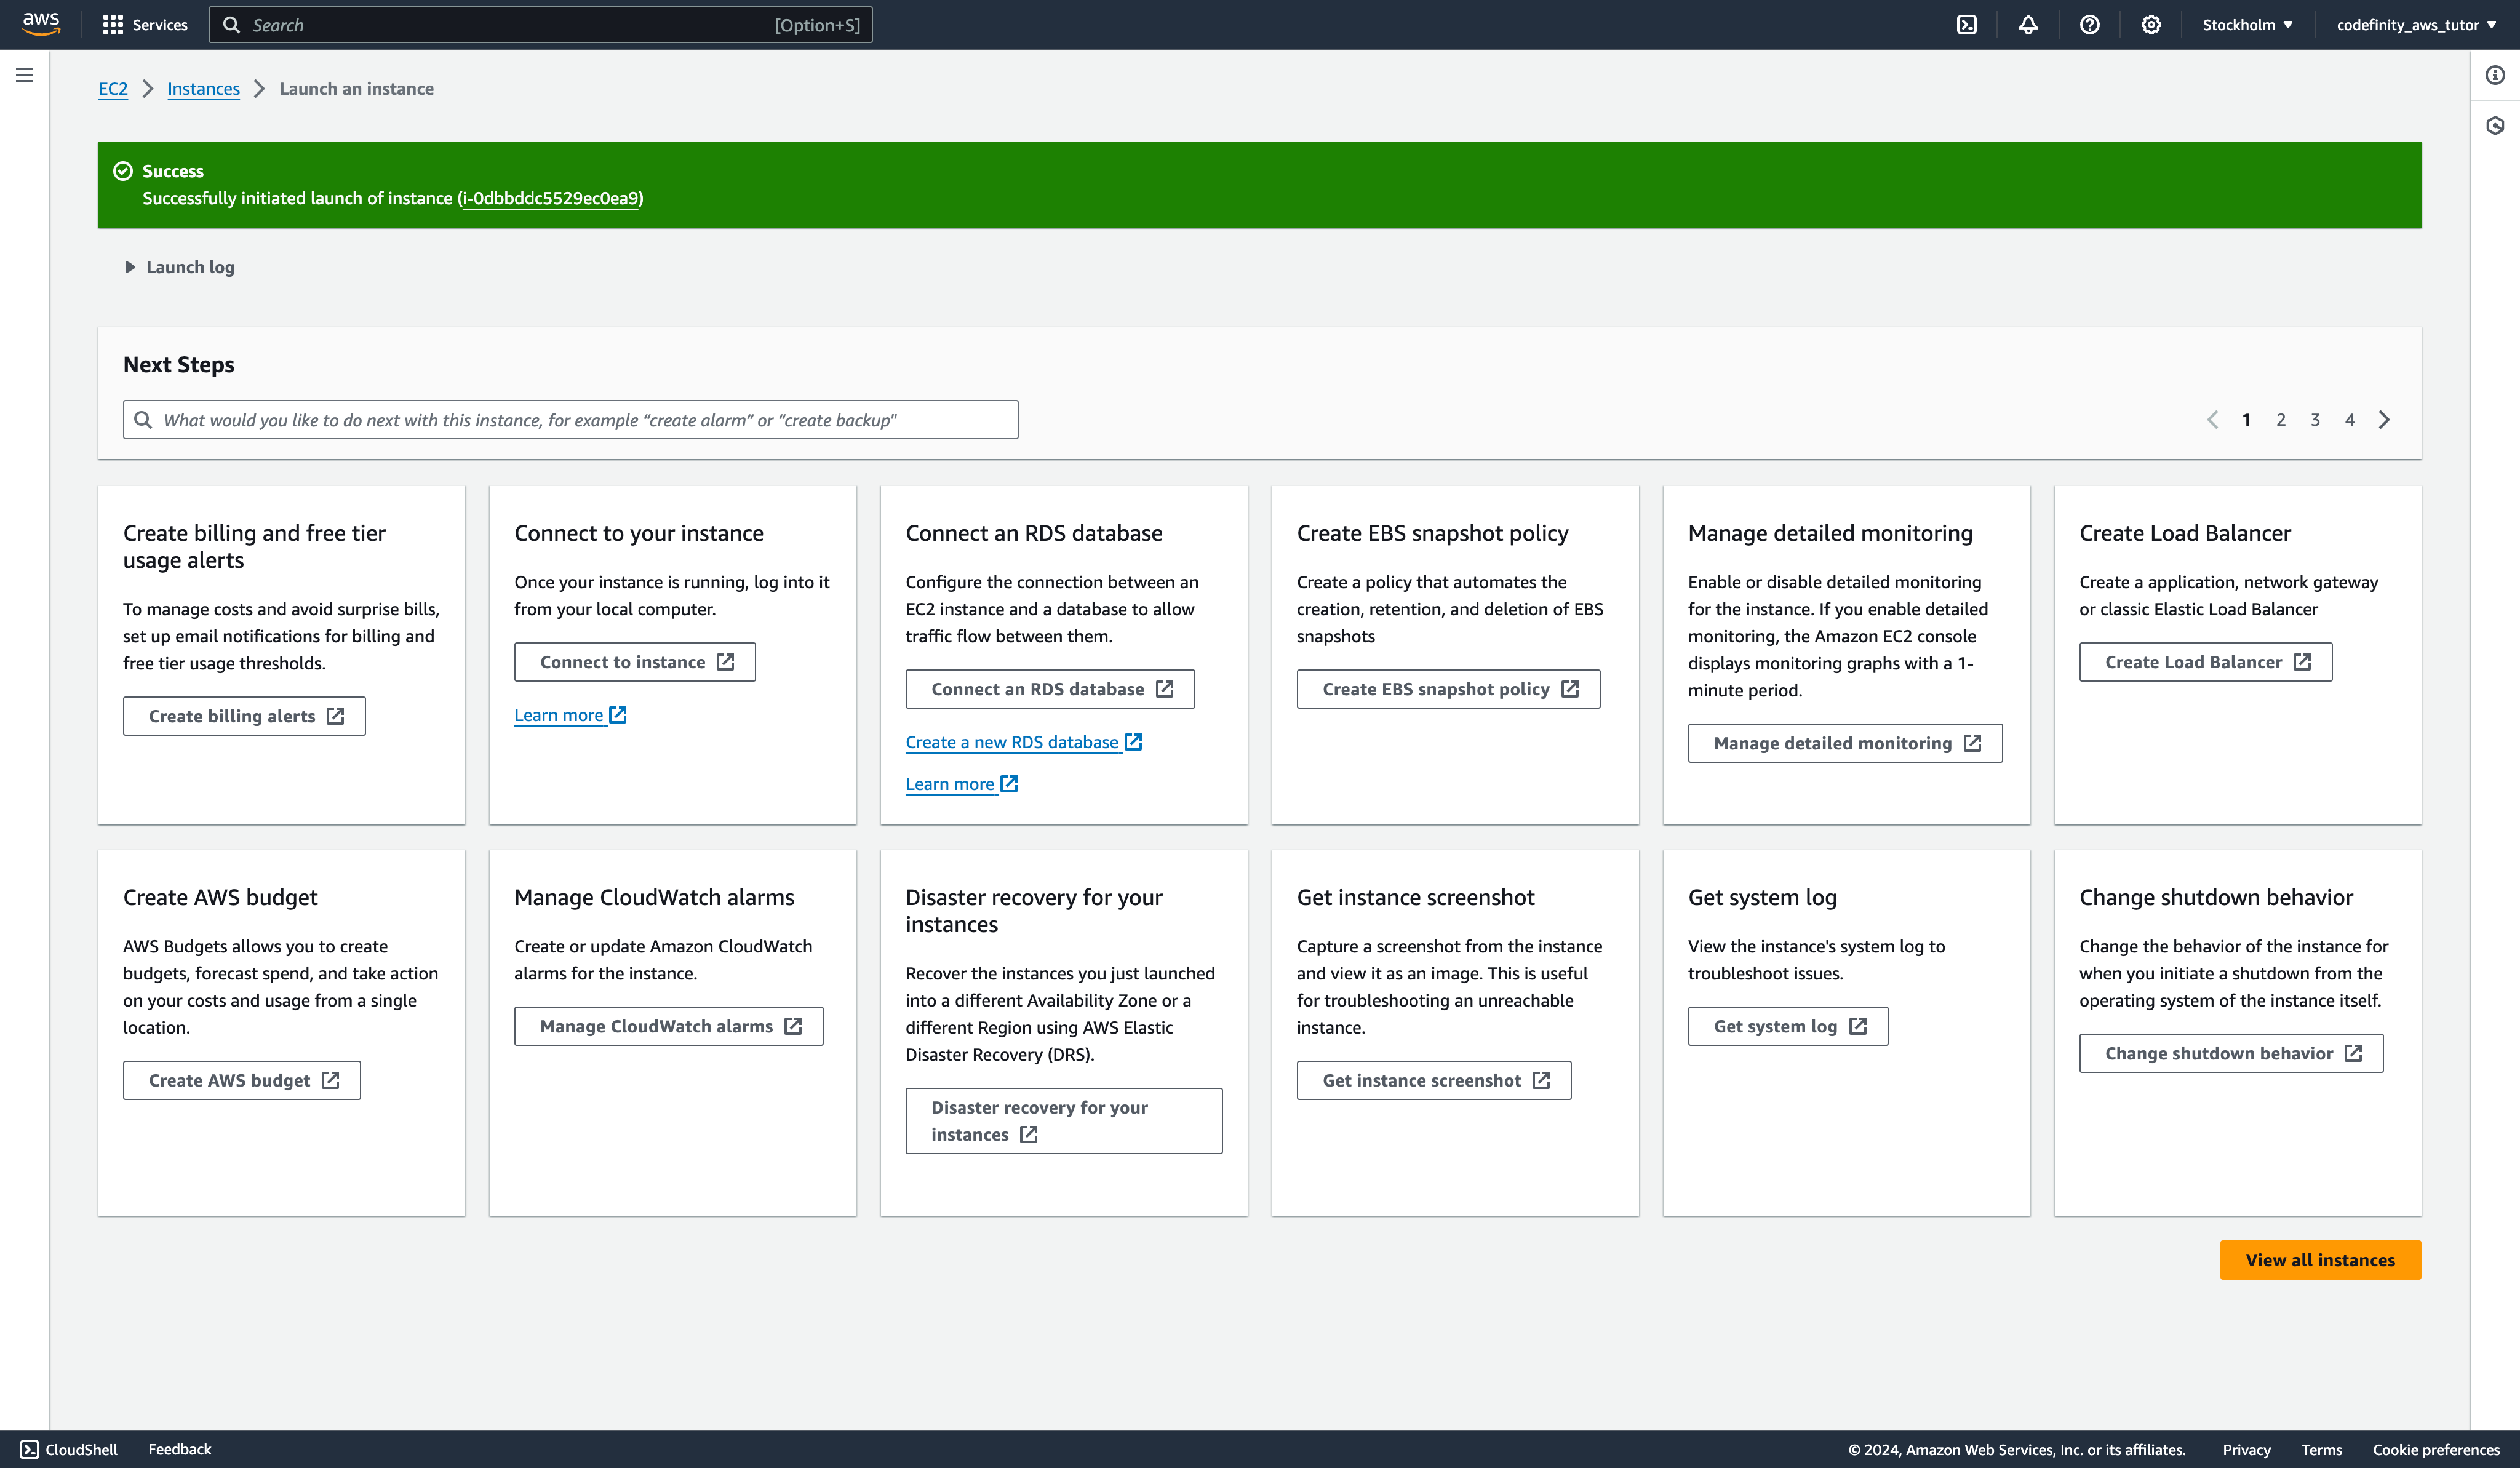Screen dimensions: 2520x1468
Task: Click the View all instances button
Action: [x=2319, y=1260]
